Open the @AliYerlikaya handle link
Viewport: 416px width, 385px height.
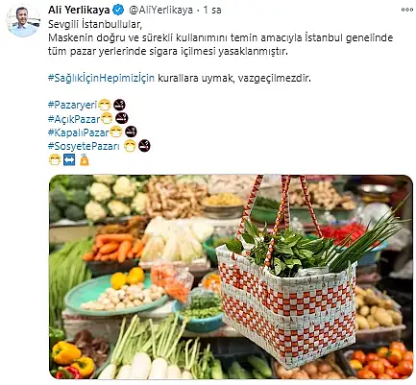160,11
